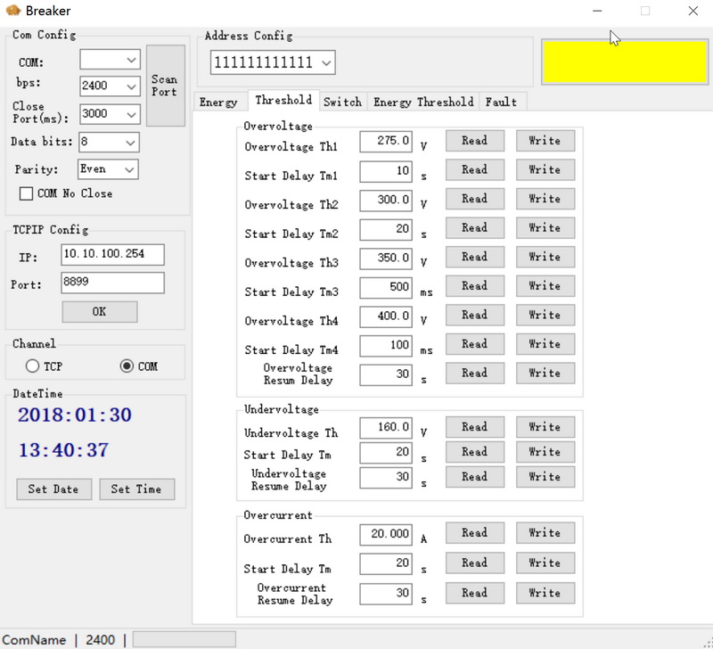The width and height of the screenshot is (713, 649).
Task: Click OK in TCPIP Config
Action: pos(99,311)
